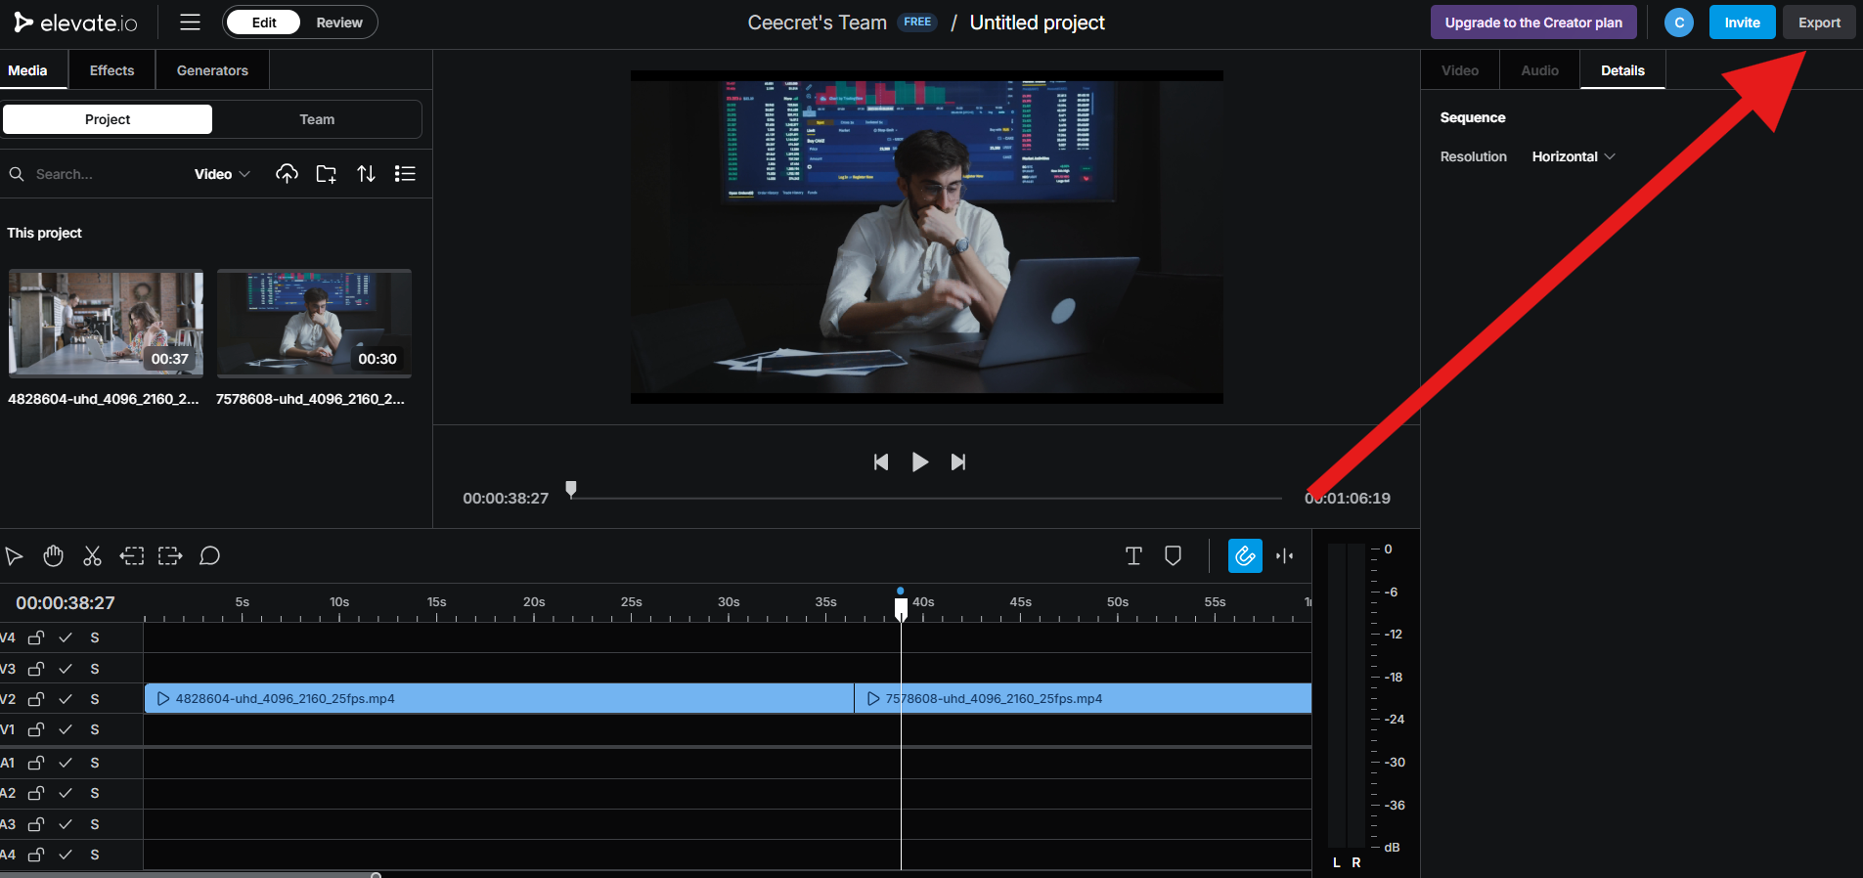Click the Ceecret's Team name
The height and width of the screenshot is (878, 1863).
pos(817,22)
